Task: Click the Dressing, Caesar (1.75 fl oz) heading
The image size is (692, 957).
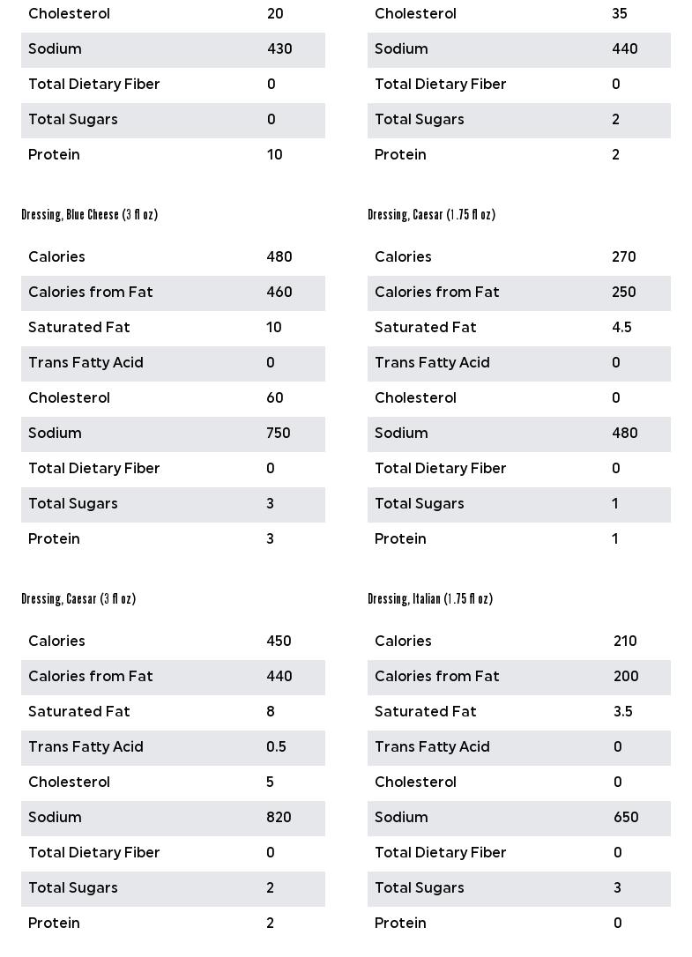Action: point(431,215)
